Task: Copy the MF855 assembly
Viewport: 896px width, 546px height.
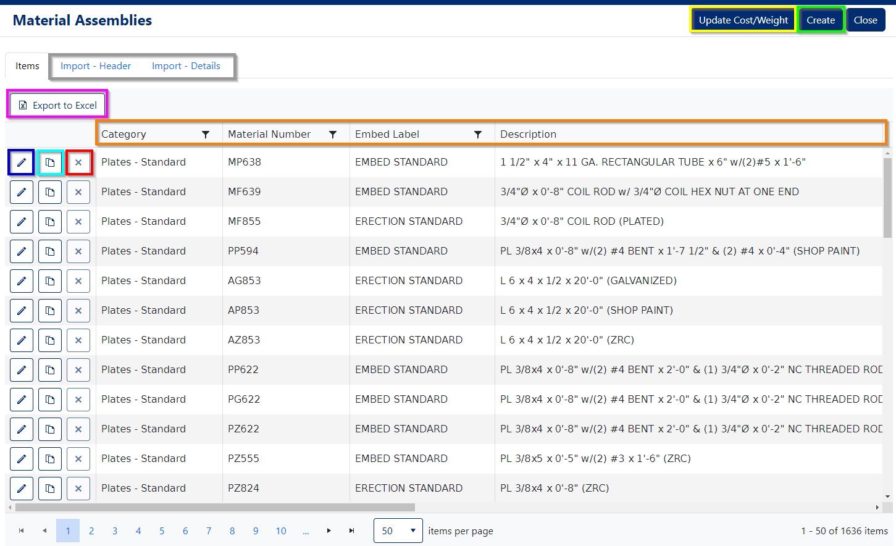Action: coord(50,222)
